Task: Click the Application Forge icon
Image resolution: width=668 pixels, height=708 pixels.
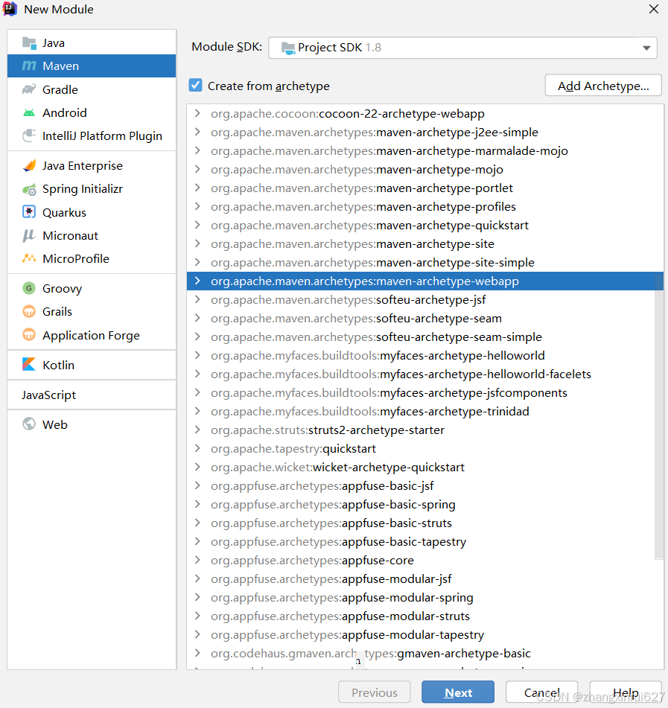Action: tap(29, 334)
